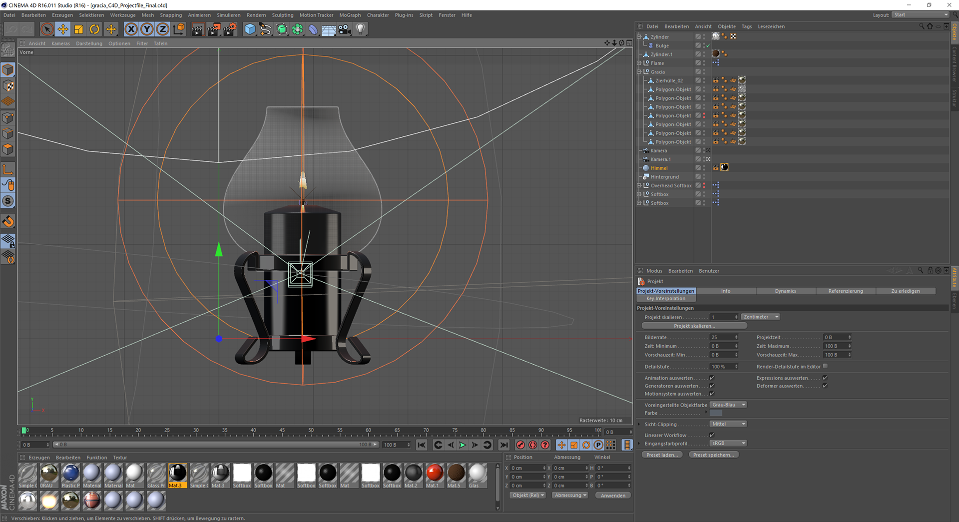This screenshot has height=522, width=959.
Task: Toggle the Y axis lock
Action: coord(147,29)
